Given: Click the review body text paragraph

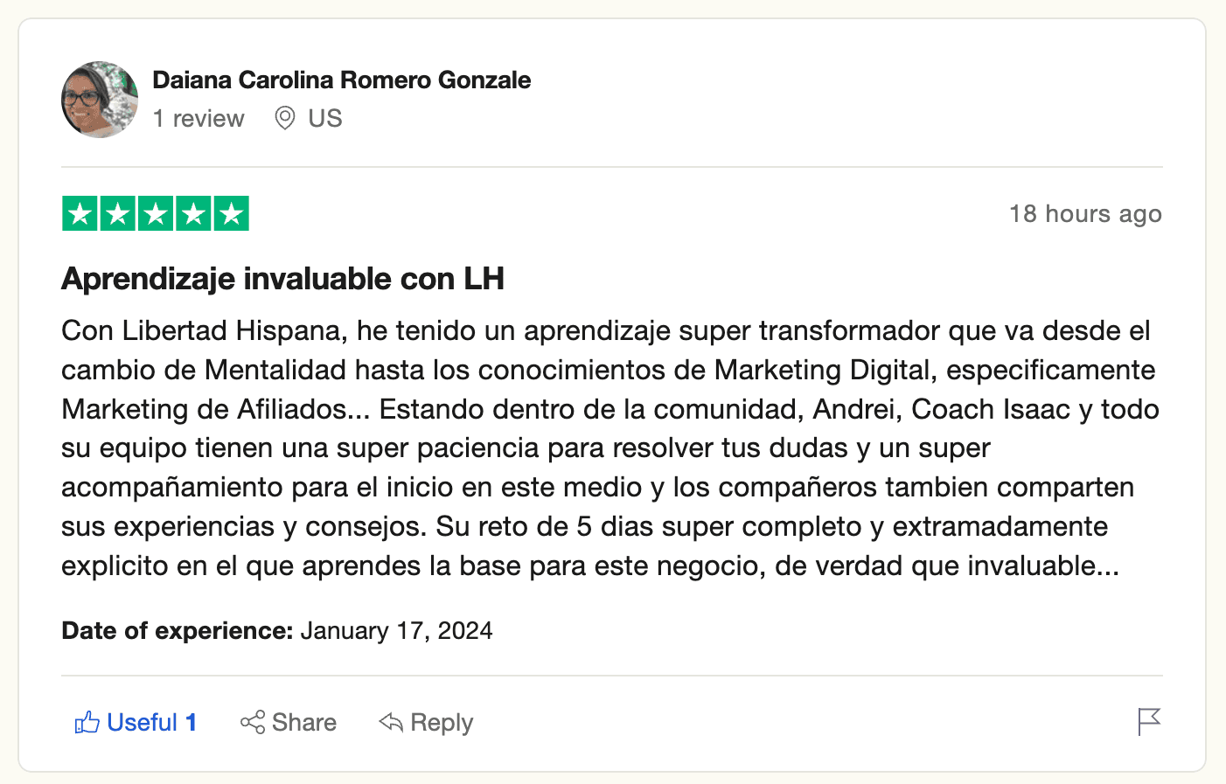Looking at the screenshot, I should [x=610, y=448].
